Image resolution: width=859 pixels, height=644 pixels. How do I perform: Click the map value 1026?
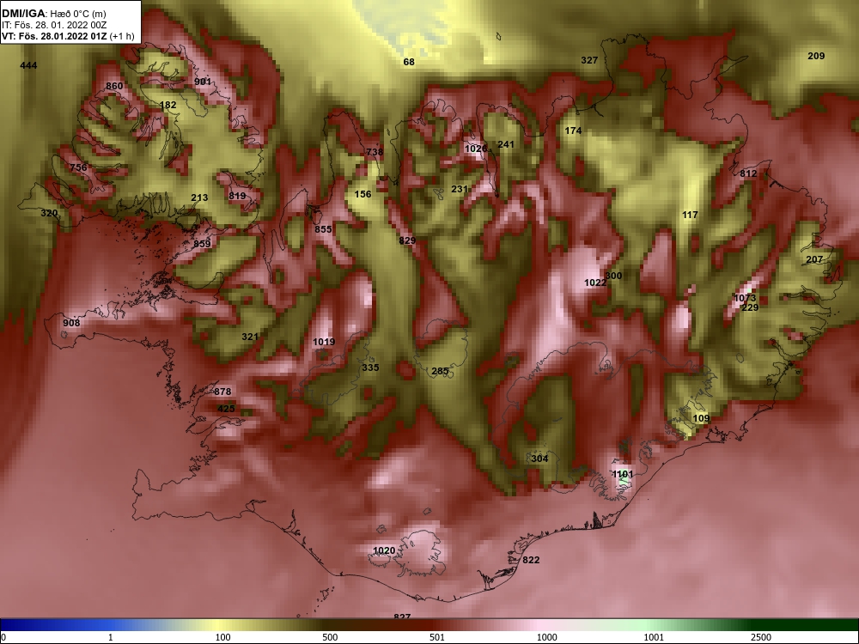(x=476, y=149)
